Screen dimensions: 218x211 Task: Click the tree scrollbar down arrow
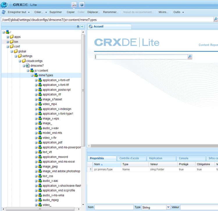click(x=83, y=205)
